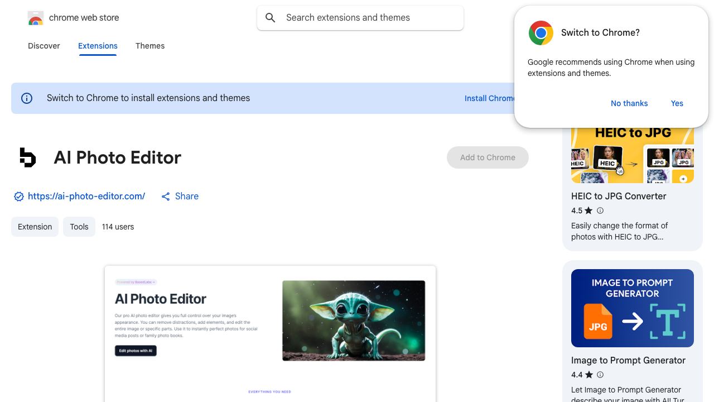Click the 'Switch to Chrome?' popup heading
The height and width of the screenshot is (402, 714).
pos(600,33)
